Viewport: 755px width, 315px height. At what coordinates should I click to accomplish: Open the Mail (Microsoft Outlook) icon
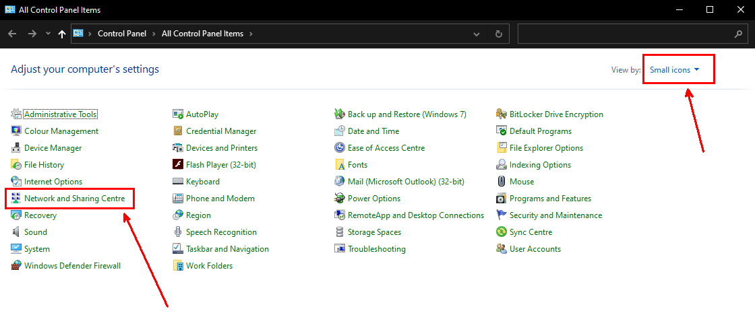pyautogui.click(x=340, y=182)
